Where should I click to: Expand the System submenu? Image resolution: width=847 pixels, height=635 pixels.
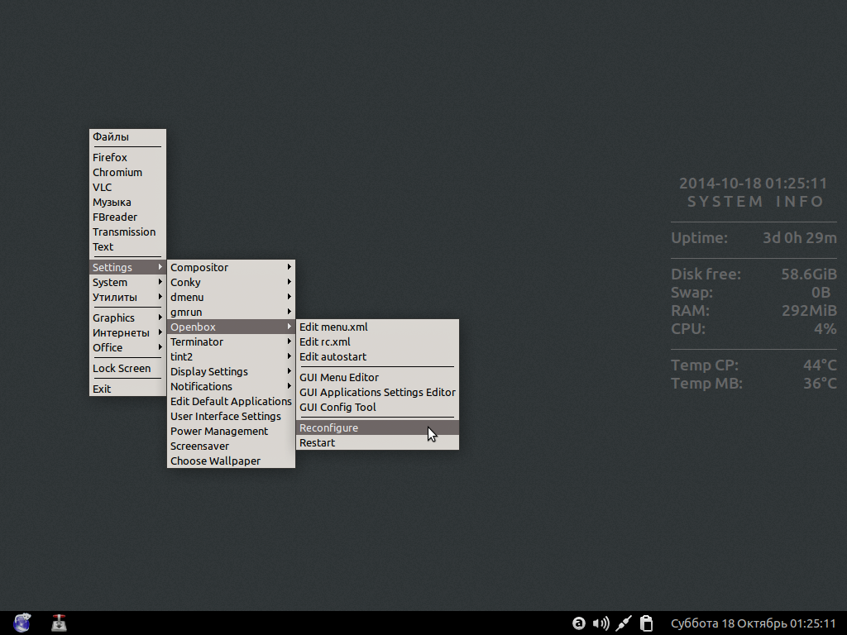(x=127, y=283)
